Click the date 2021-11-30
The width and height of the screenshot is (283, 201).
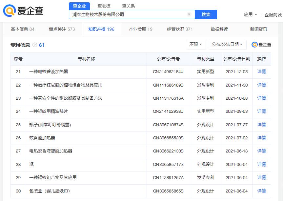click(237, 85)
